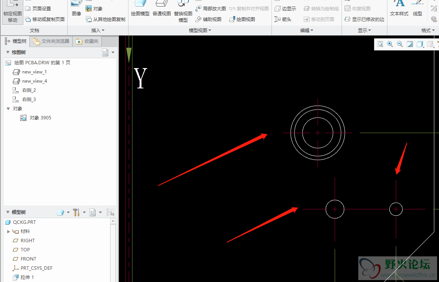Select new_view_4 in the drawing tree
This screenshot has width=439, height=282.
pos(34,81)
